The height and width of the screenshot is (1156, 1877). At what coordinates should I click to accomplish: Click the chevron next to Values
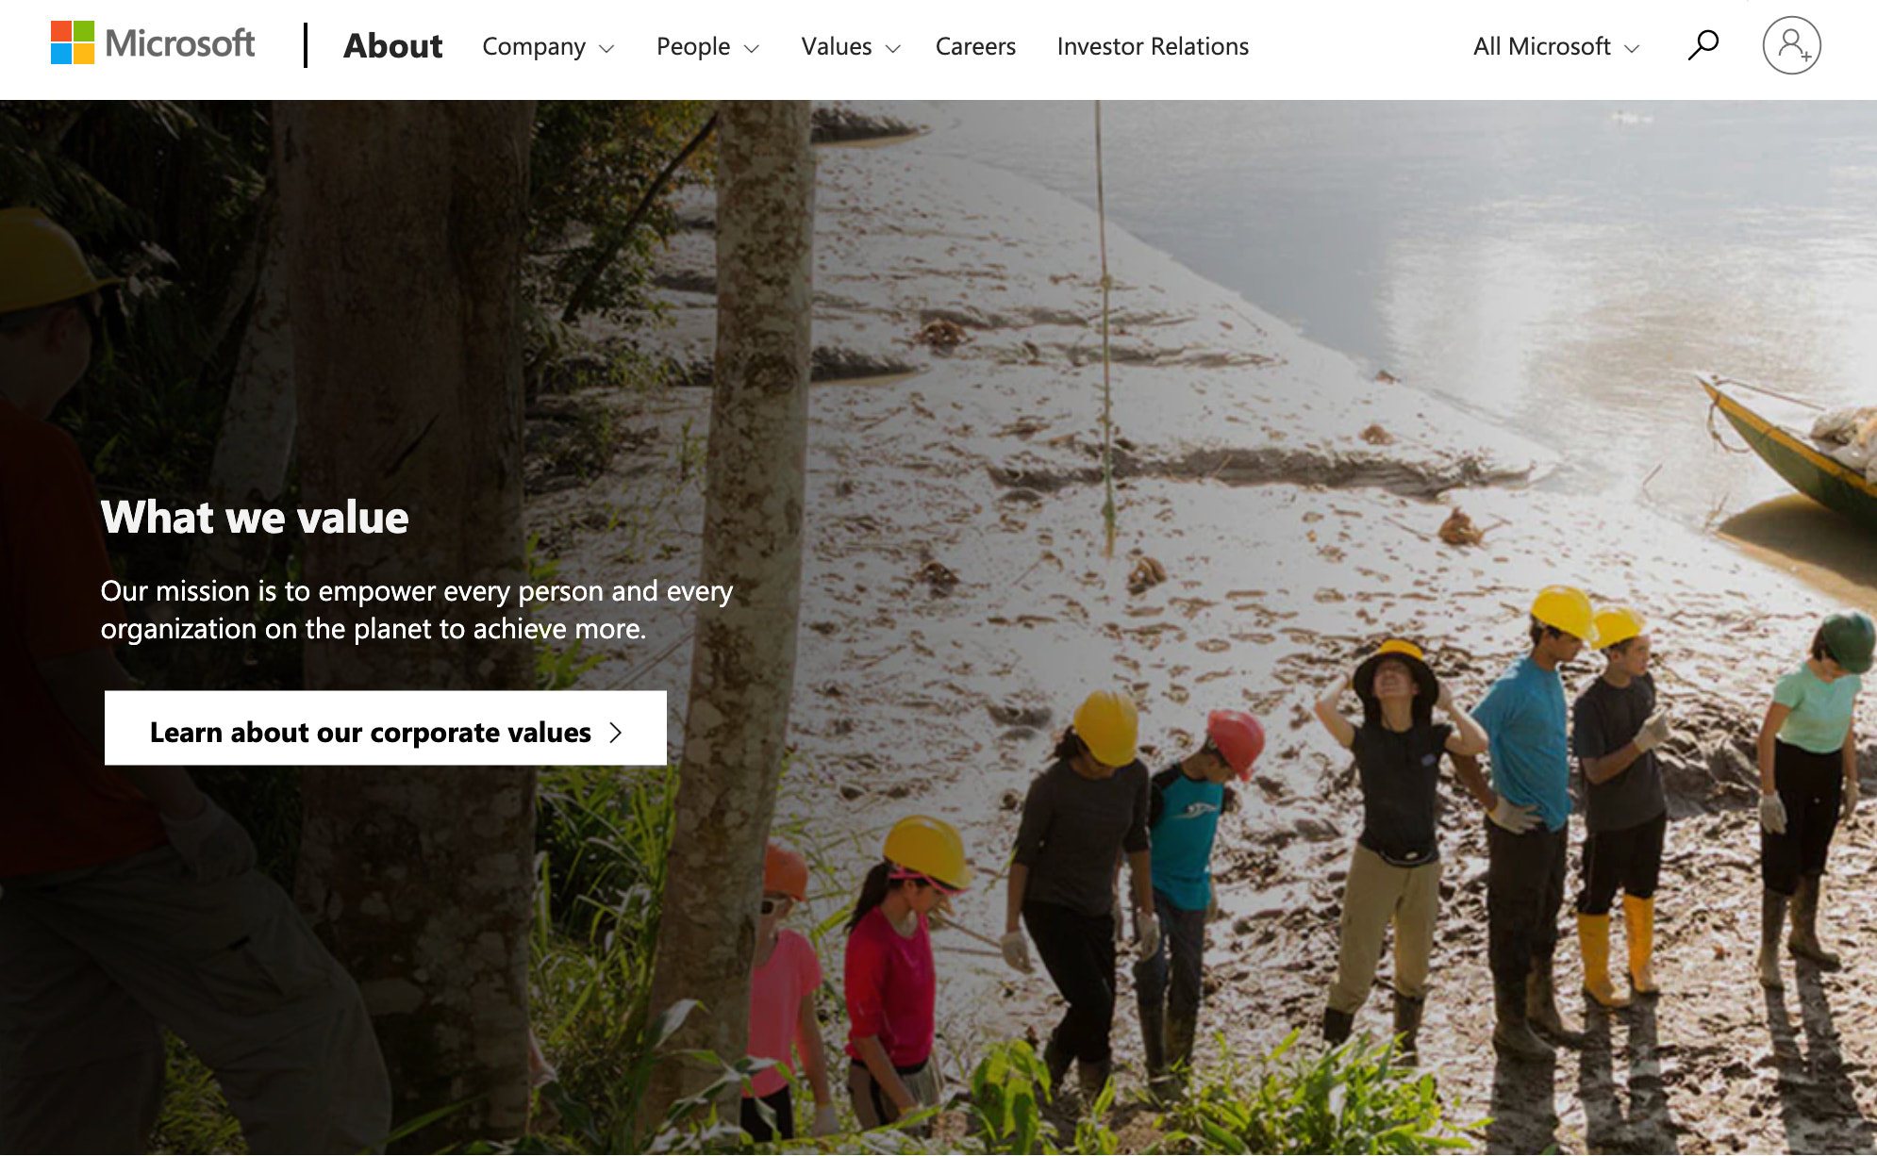coord(893,48)
